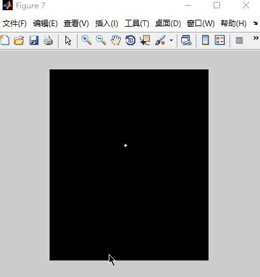260x277 pixels.
Task: Select the Edit Plot arrow tool
Action: click(68, 40)
